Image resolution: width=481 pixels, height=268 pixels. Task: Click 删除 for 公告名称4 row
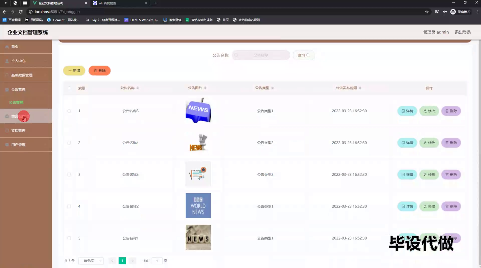coord(451,143)
